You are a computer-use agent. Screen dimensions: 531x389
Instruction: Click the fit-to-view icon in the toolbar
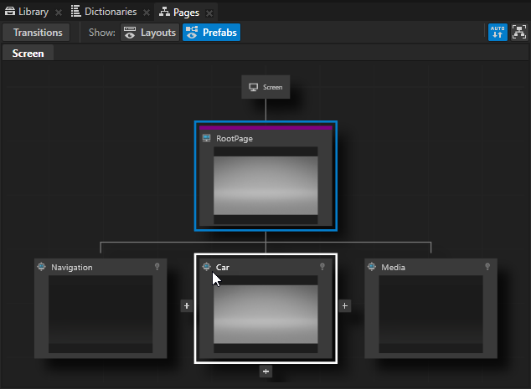click(x=519, y=33)
